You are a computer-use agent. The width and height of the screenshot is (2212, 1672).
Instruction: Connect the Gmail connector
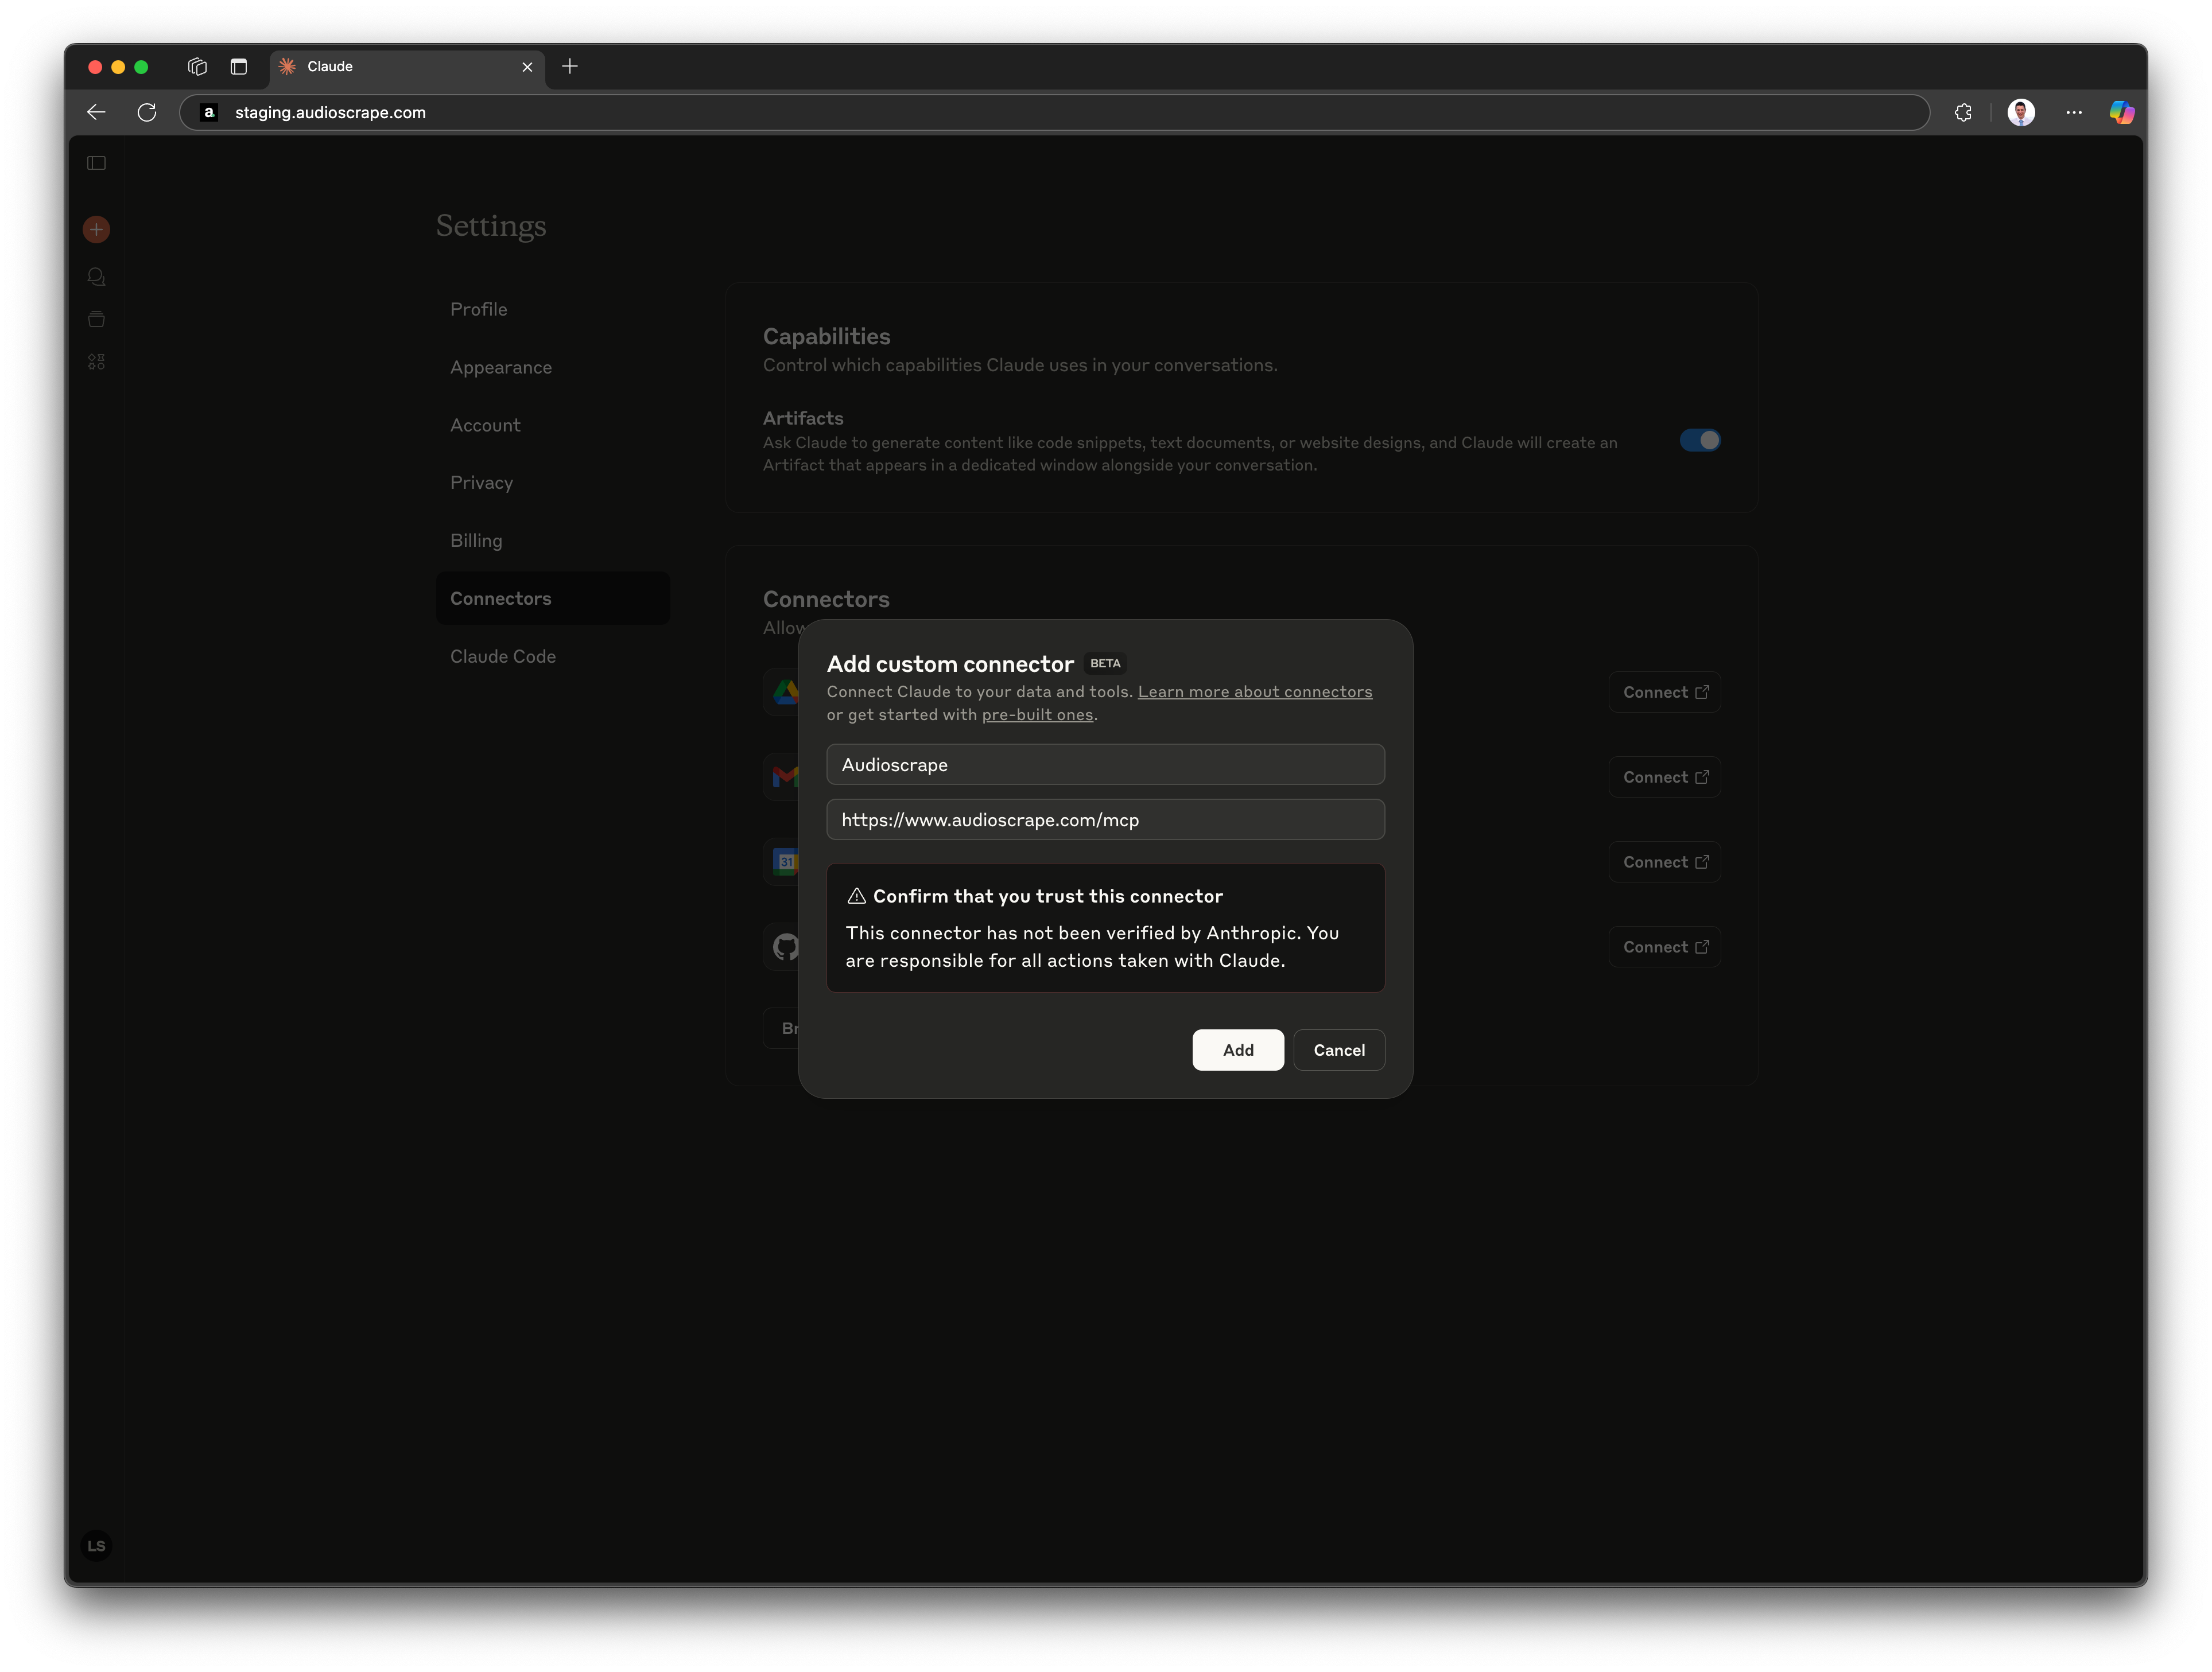[1665, 777]
